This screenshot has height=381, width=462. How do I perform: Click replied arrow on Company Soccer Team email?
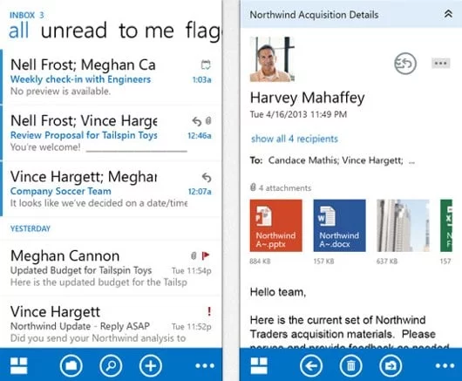click(207, 177)
